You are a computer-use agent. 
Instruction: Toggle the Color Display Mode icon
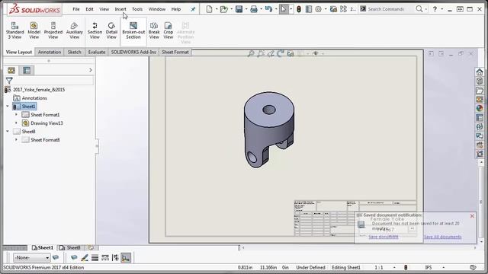(126, 257)
